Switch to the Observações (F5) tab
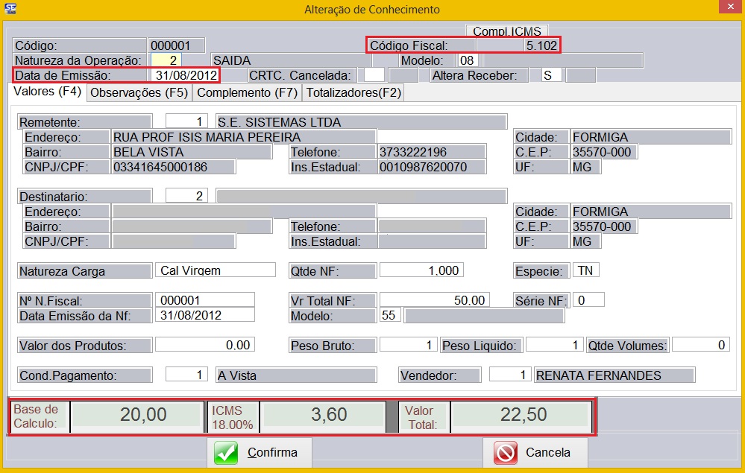The image size is (745, 473). point(139,93)
